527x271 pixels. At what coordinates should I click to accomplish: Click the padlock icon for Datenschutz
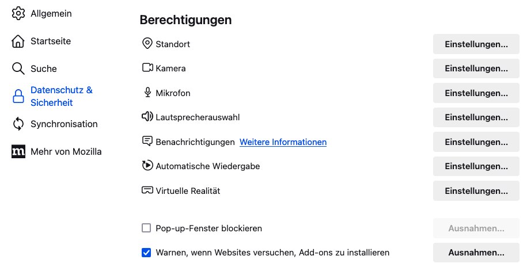coord(18,96)
